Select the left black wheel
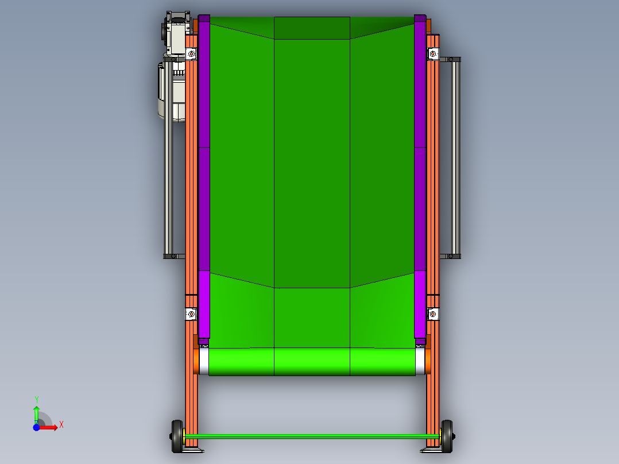 [x=178, y=434]
